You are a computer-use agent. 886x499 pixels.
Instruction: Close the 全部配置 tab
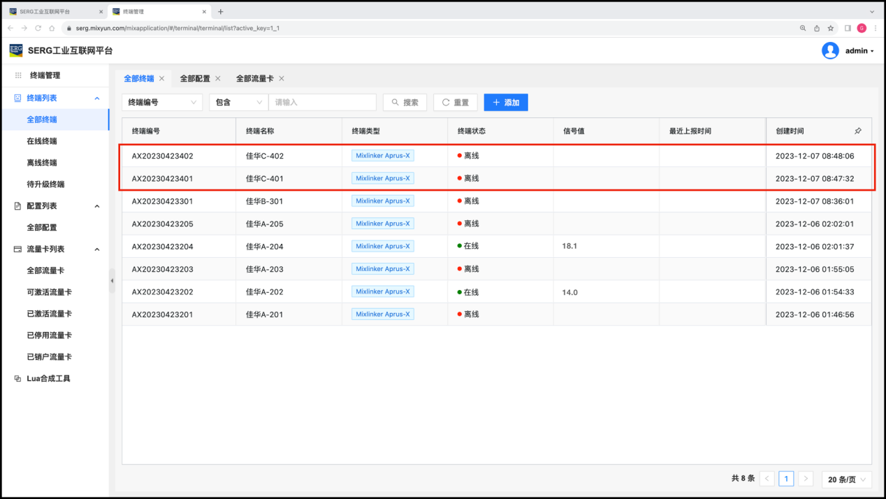(218, 79)
